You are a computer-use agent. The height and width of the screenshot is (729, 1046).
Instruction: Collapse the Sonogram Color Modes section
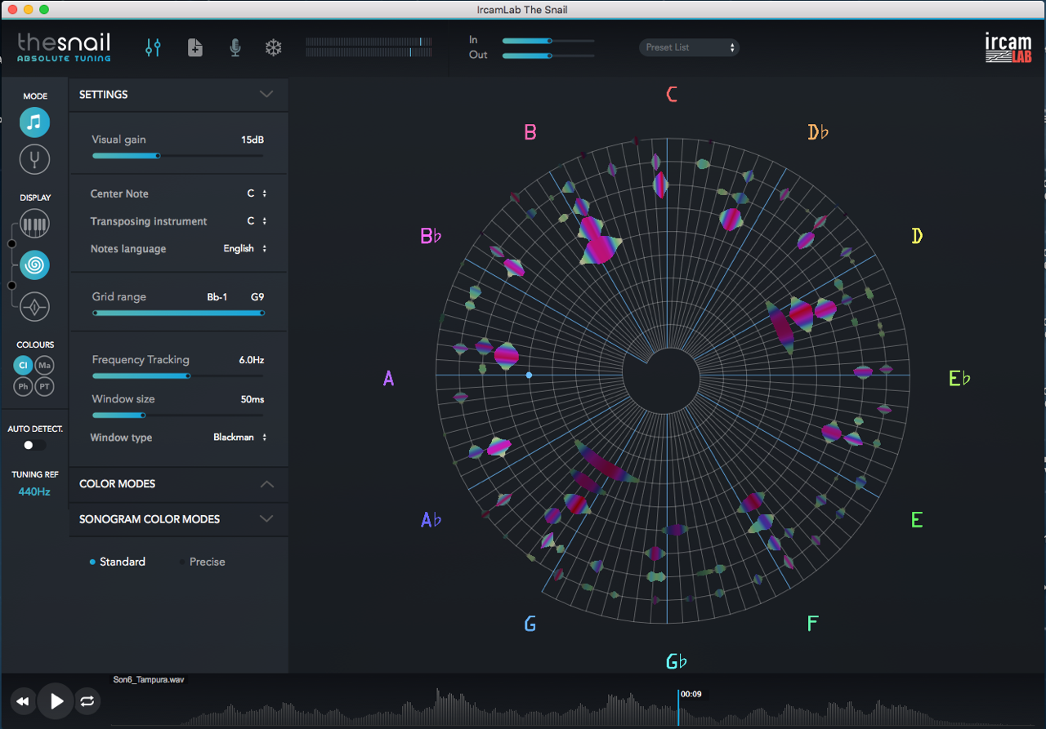point(266,518)
